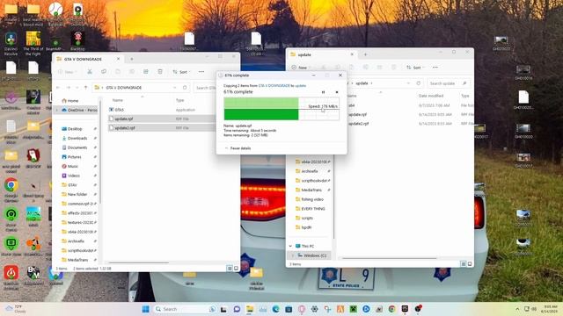
Task: Open New folder in left navigation pane
Action: (77, 194)
